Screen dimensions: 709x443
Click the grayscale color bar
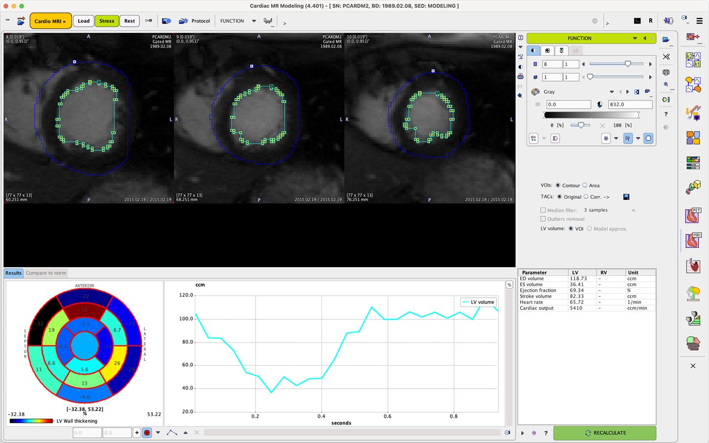pos(591,115)
